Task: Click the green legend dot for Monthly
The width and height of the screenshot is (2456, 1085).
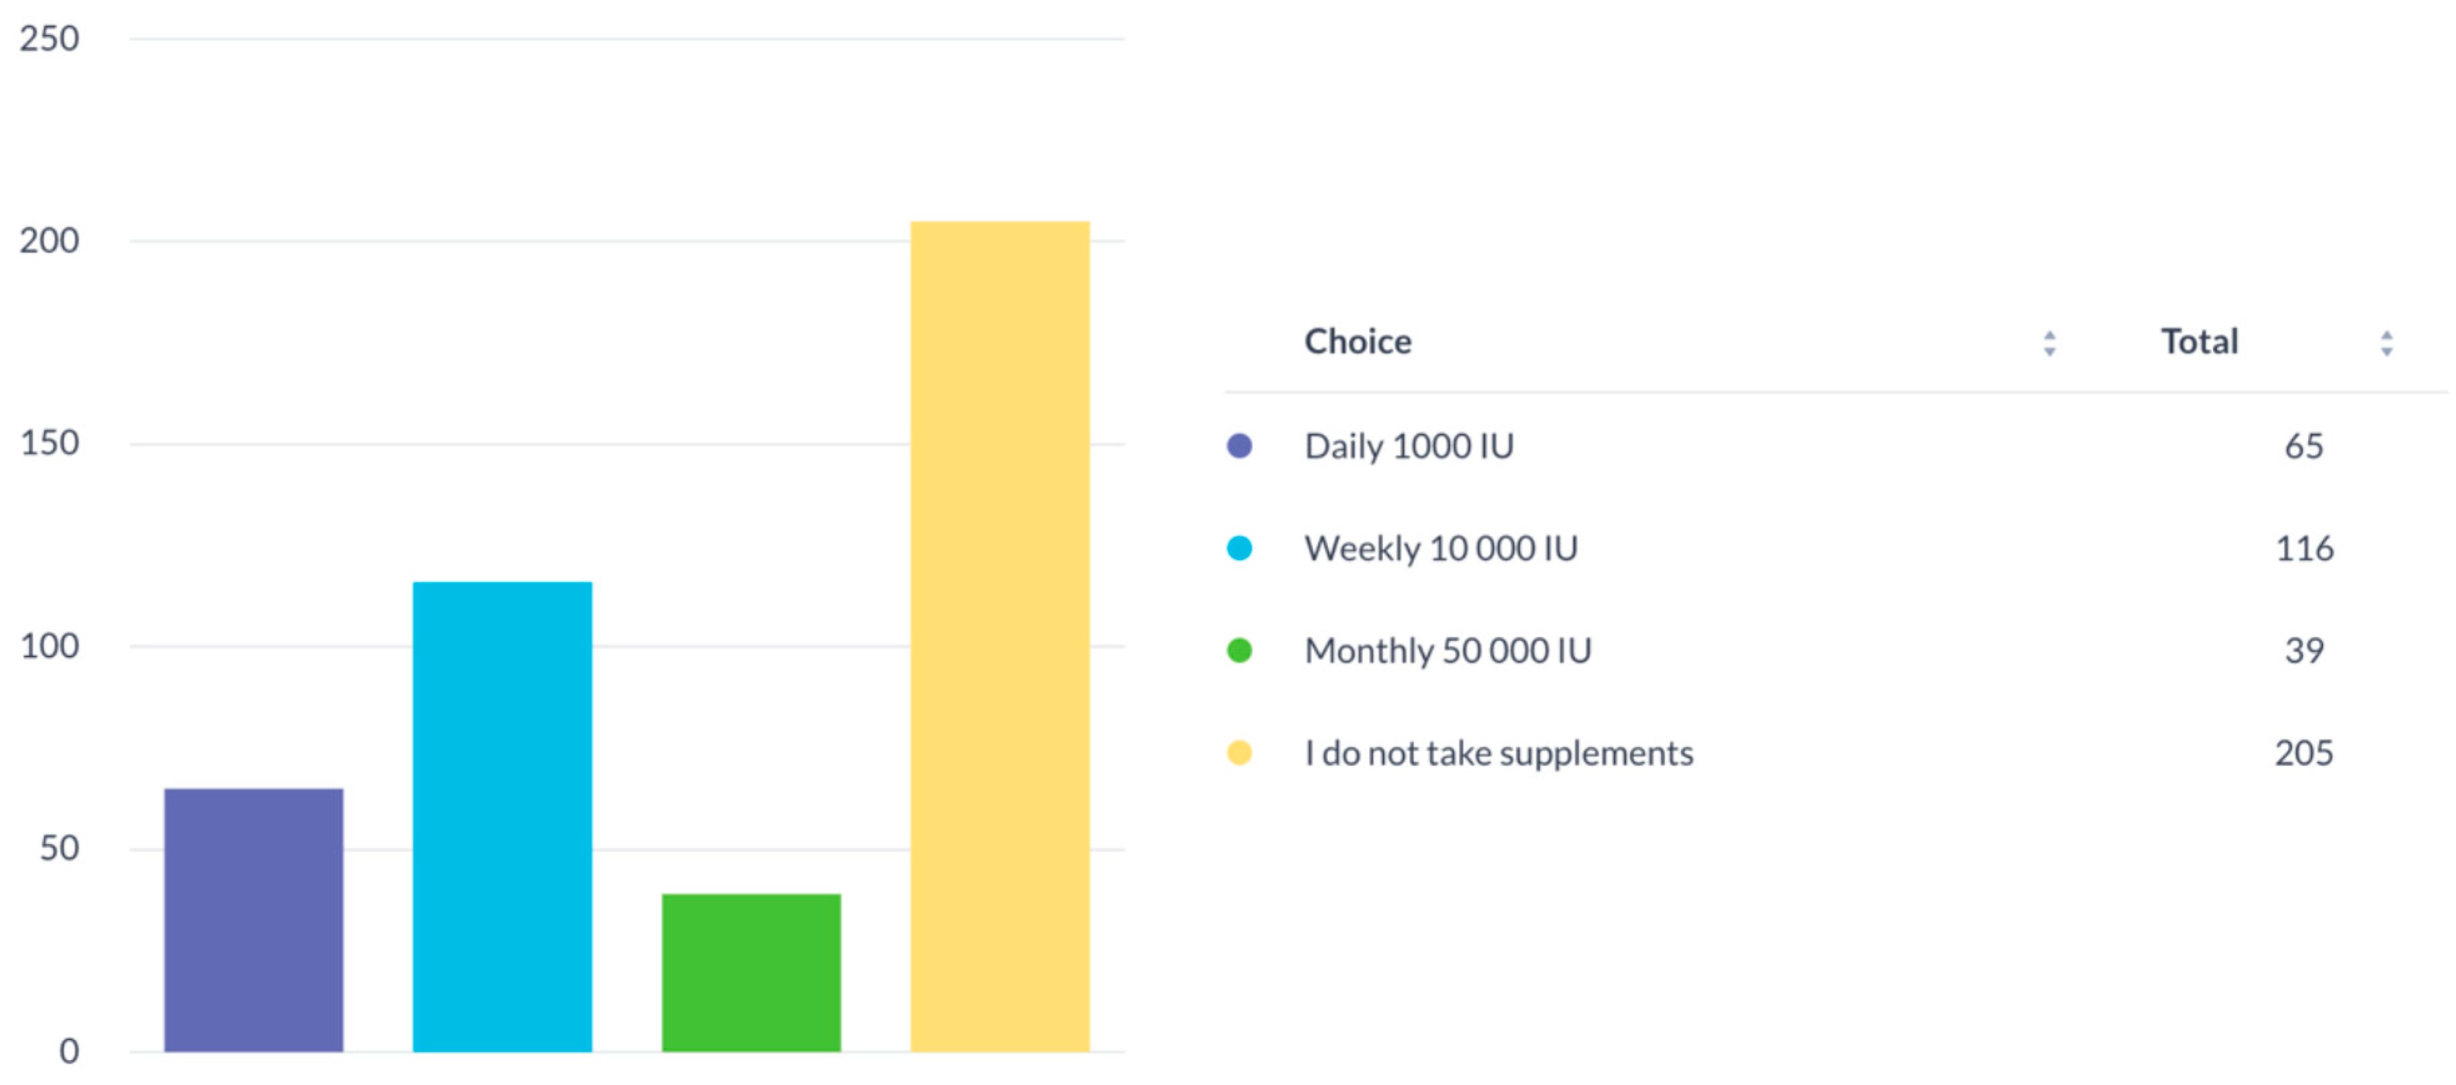Action: [1239, 651]
